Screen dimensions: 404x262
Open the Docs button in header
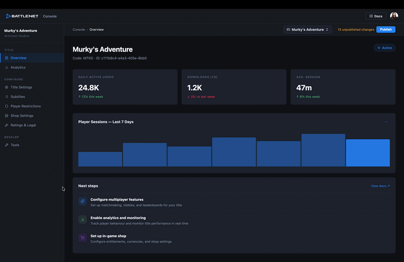click(376, 16)
